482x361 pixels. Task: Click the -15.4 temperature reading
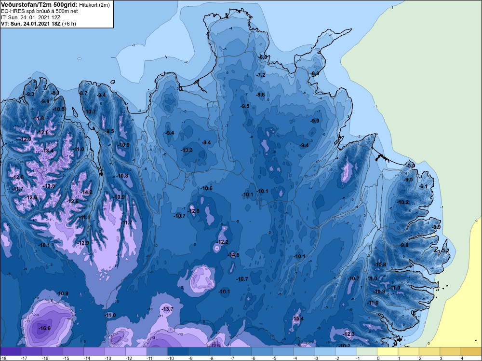click(x=297, y=319)
